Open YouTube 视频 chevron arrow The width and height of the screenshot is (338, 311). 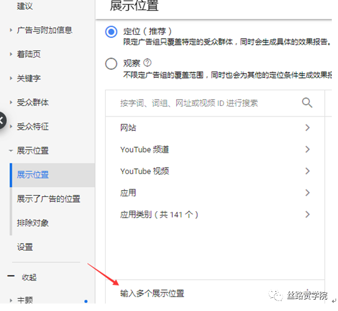307,171
